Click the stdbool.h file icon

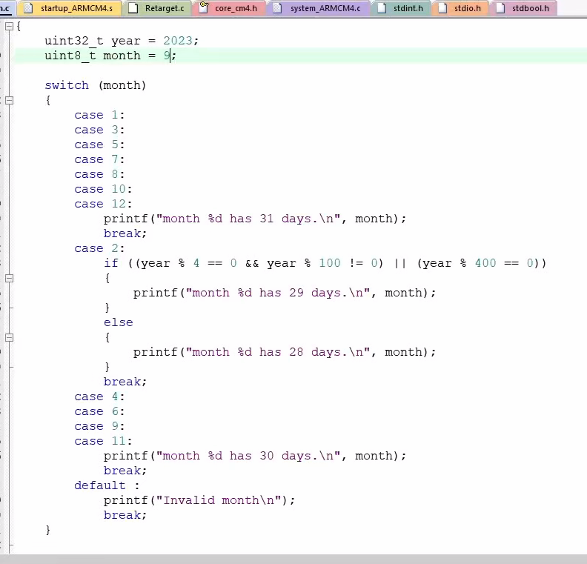click(500, 8)
